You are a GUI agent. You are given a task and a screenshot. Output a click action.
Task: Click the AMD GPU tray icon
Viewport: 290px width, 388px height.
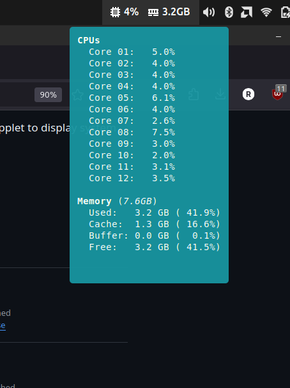(247, 12)
